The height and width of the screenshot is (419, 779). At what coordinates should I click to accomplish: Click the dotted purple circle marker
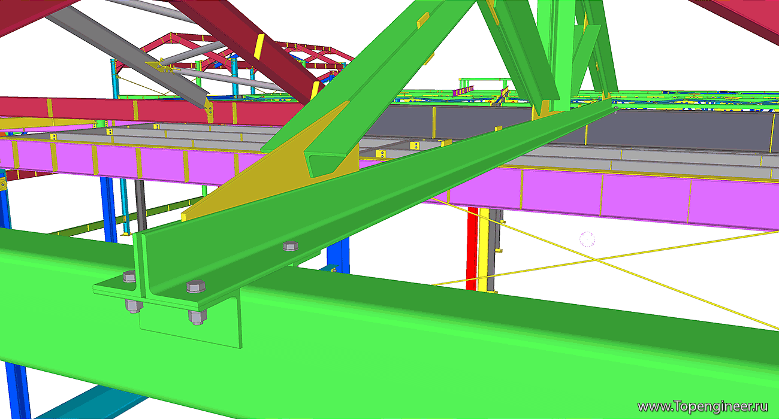(587, 240)
